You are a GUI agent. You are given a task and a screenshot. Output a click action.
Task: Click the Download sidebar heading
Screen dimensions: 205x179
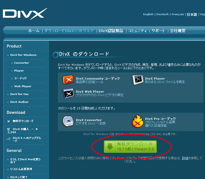tap(16, 112)
